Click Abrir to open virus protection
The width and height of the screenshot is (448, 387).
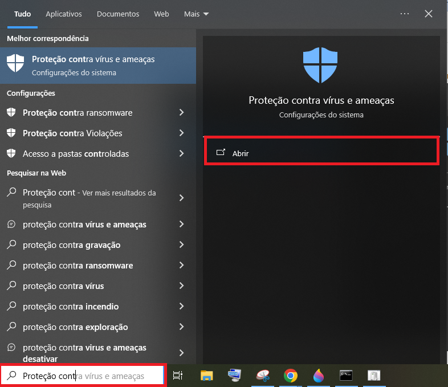pyautogui.click(x=321, y=151)
